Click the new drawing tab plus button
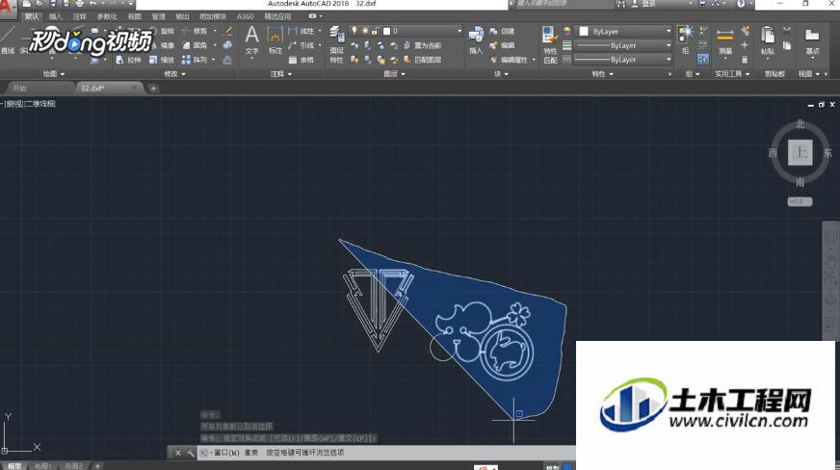 pyautogui.click(x=153, y=89)
